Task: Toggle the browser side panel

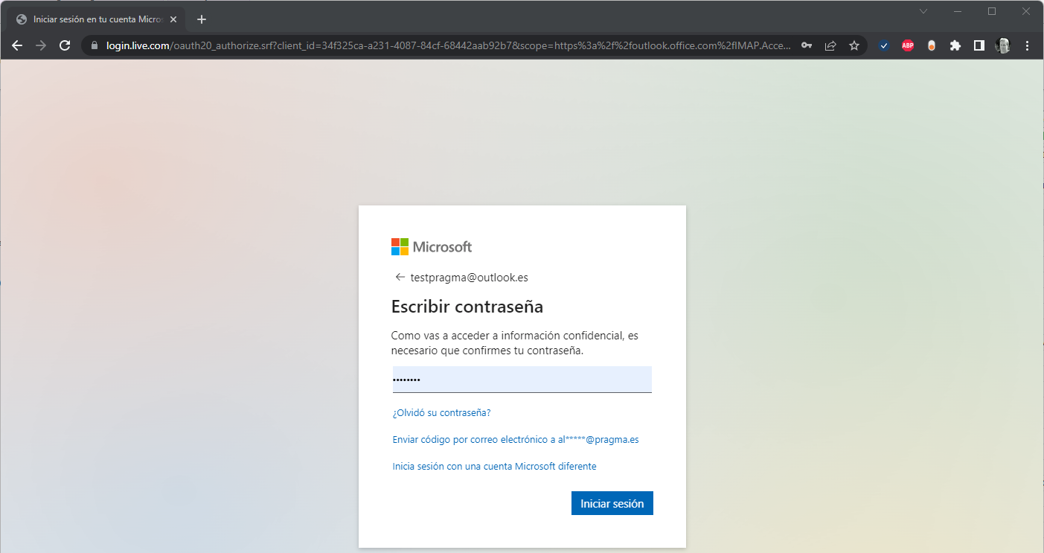Action: (979, 45)
